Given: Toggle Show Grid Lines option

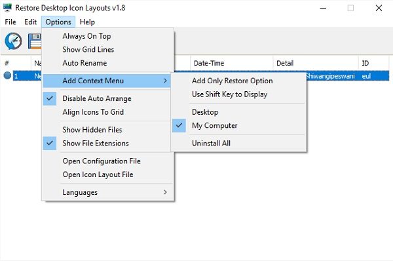Looking at the screenshot, I should (x=108, y=49).
